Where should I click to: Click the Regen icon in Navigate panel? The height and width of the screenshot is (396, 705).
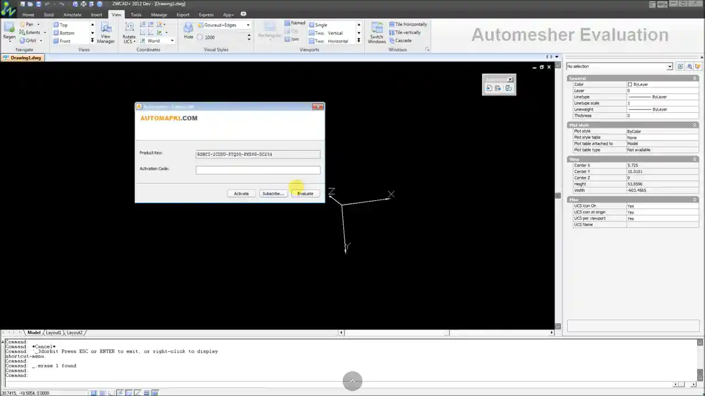[9, 28]
